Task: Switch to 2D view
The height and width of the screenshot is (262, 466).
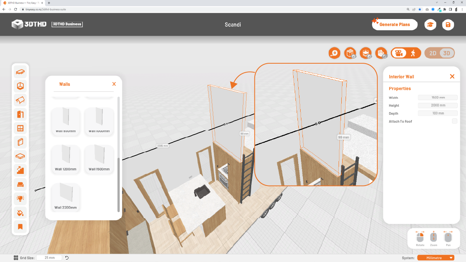Action: click(433, 53)
